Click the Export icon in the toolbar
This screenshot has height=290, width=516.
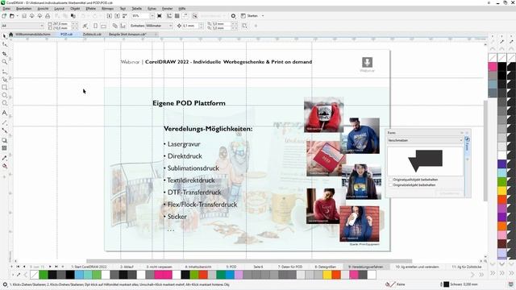pyautogui.click(x=117, y=16)
